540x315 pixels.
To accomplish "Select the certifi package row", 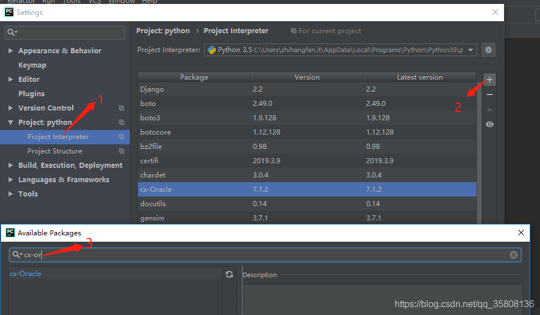I will click(307, 160).
